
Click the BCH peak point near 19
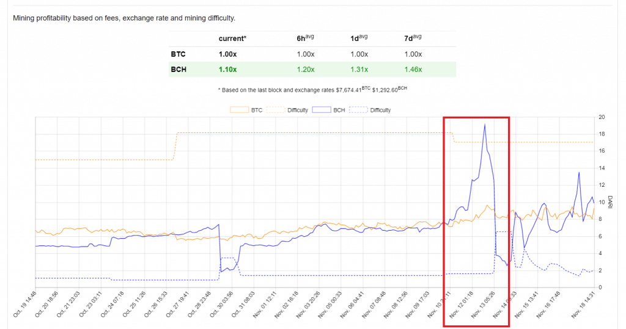coord(485,125)
